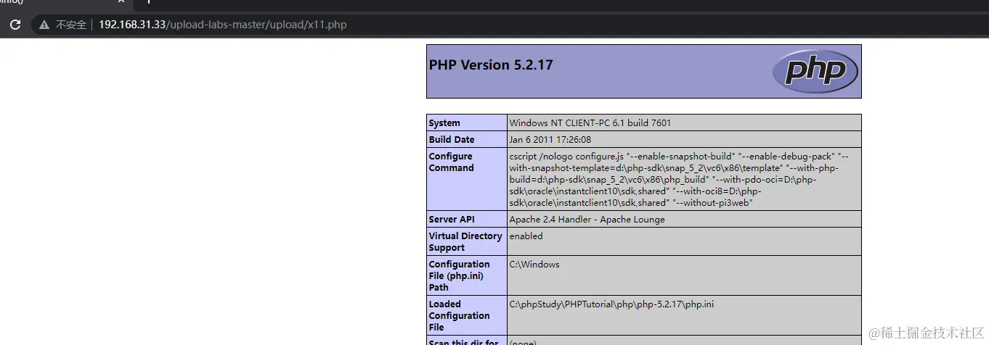Viewport: 989px width, 345px height.
Task: Click 'Virtual Directory Support' row label
Action: click(x=466, y=241)
